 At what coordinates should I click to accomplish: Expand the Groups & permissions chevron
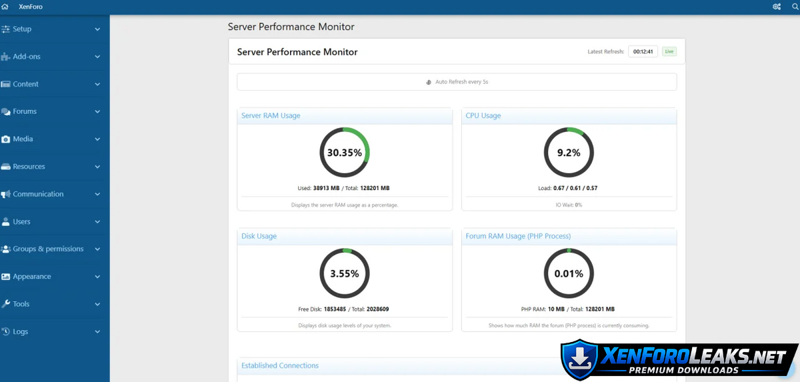[x=97, y=249]
